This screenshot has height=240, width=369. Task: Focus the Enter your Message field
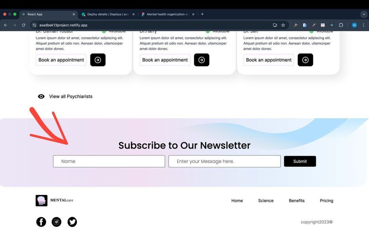(x=225, y=161)
